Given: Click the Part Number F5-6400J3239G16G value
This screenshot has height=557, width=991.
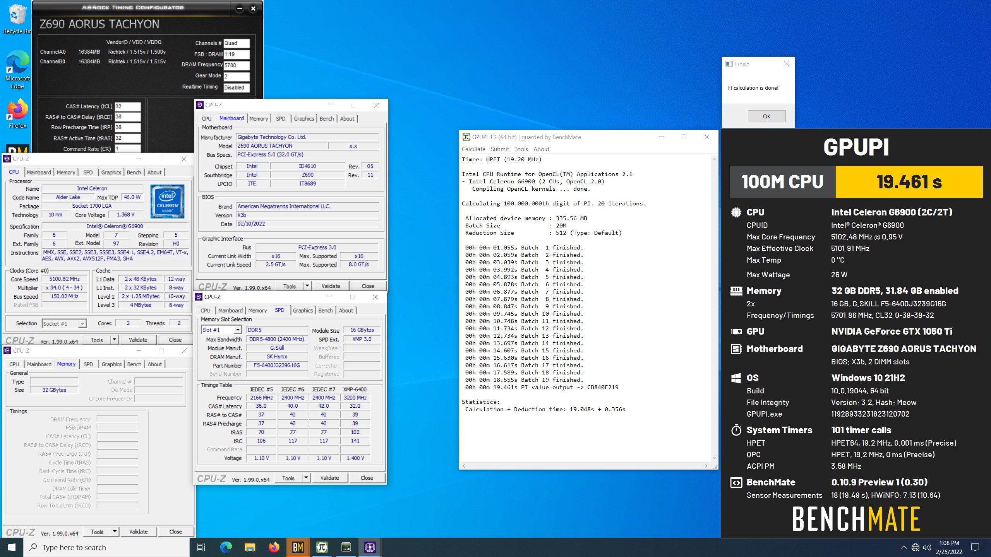Looking at the screenshot, I should [x=276, y=365].
